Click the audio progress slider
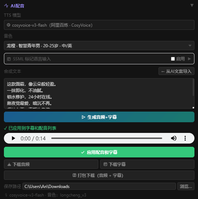The image size is (198, 199). [x=107, y=138]
